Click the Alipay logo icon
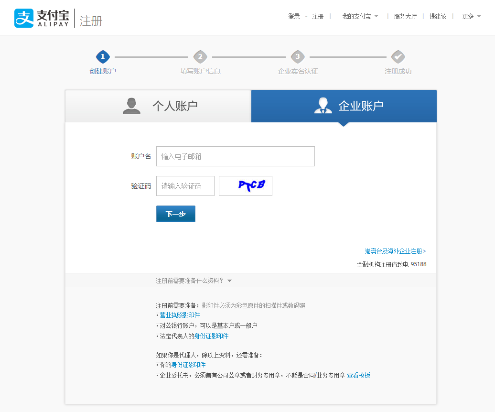Image resolution: width=495 pixels, height=412 pixels. [x=24, y=18]
